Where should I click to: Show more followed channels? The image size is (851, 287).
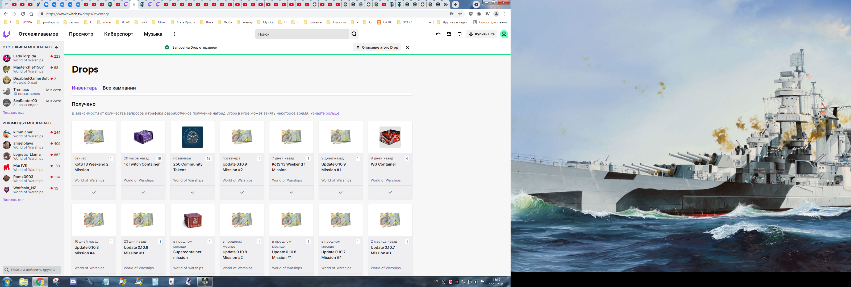14,113
